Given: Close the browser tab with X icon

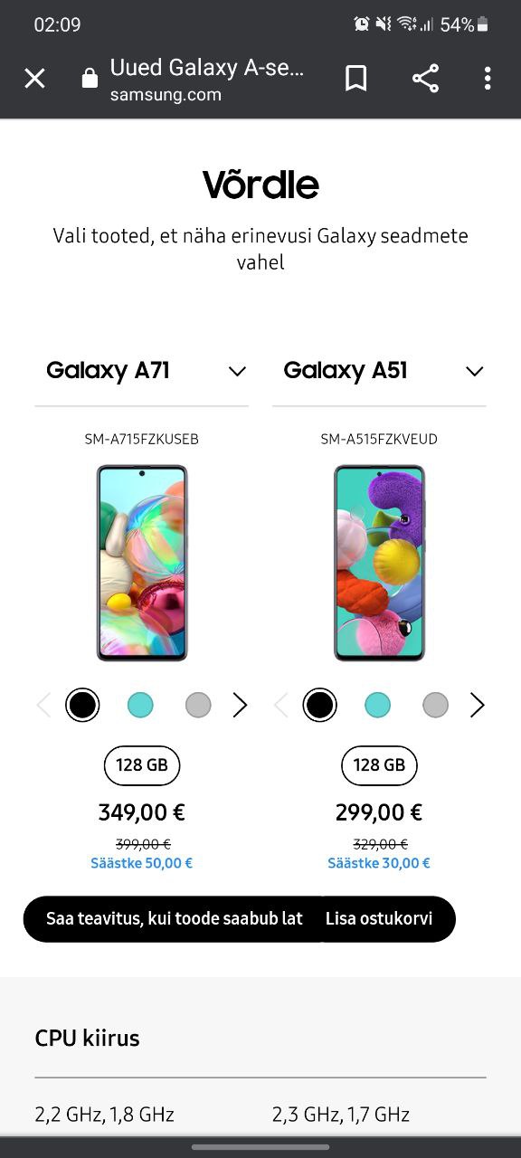Looking at the screenshot, I should [34, 79].
